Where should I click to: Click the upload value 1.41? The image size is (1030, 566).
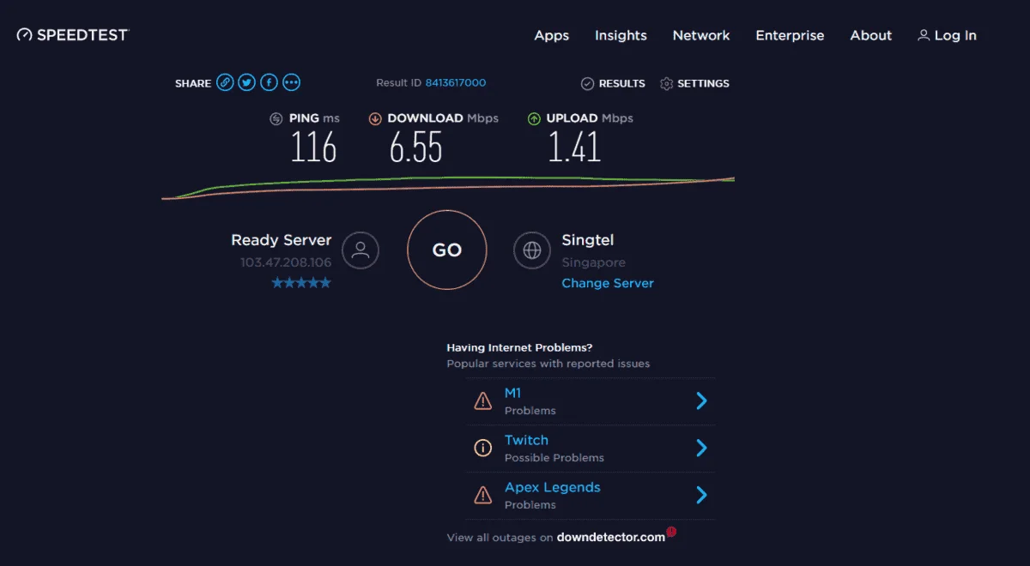(x=574, y=148)
